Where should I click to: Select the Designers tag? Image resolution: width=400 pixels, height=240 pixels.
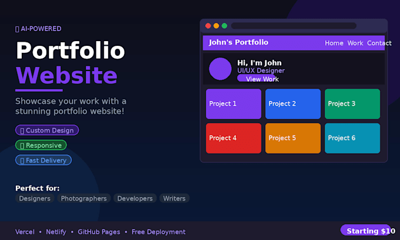coord(35,198)
